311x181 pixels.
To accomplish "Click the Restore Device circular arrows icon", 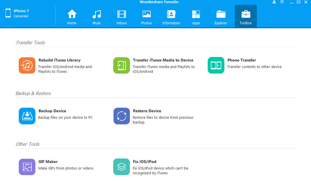I will click(x=122, y=116).
